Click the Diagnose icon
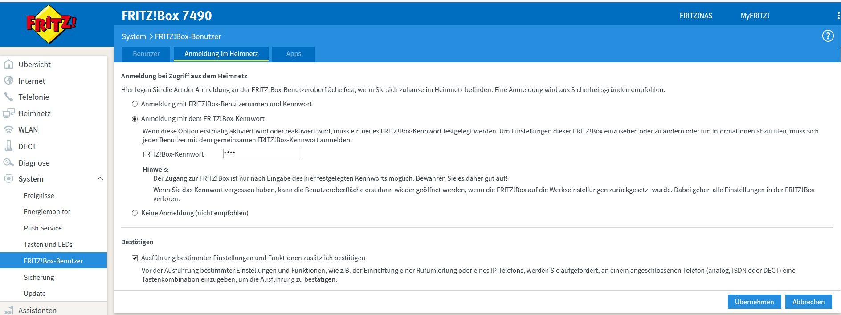 coord(8,162)
